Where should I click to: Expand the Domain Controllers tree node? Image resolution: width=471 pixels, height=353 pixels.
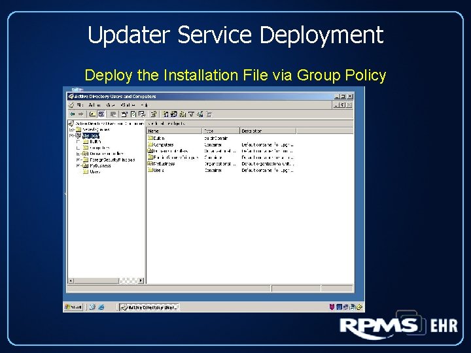pyautogui.click(x=78, y=154)
